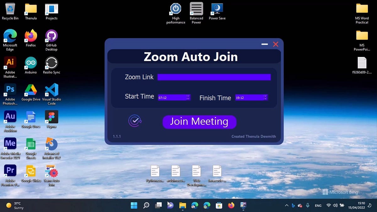Open Resilio Sync
This screenshot has width=377, height=212.
click(51, 62)
